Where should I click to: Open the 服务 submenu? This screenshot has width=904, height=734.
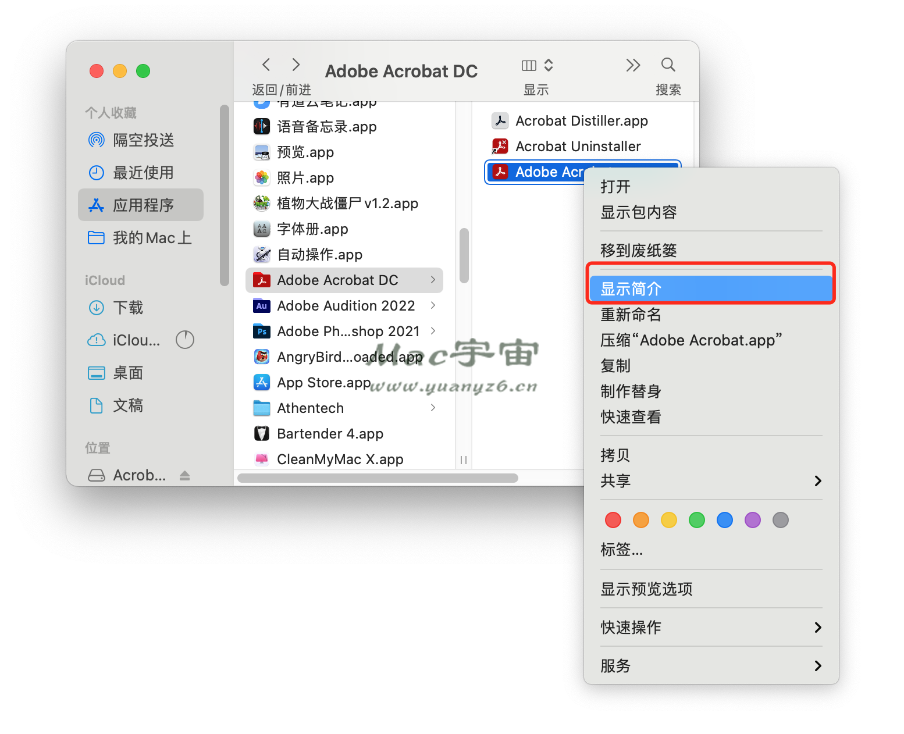click(711, 666)
